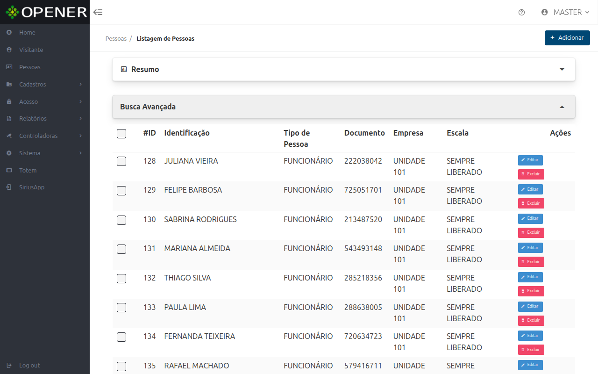This screenshot has width=598, height=374.
Task: Select Totem in the sidebar
Action: click(x=45, y=170)
